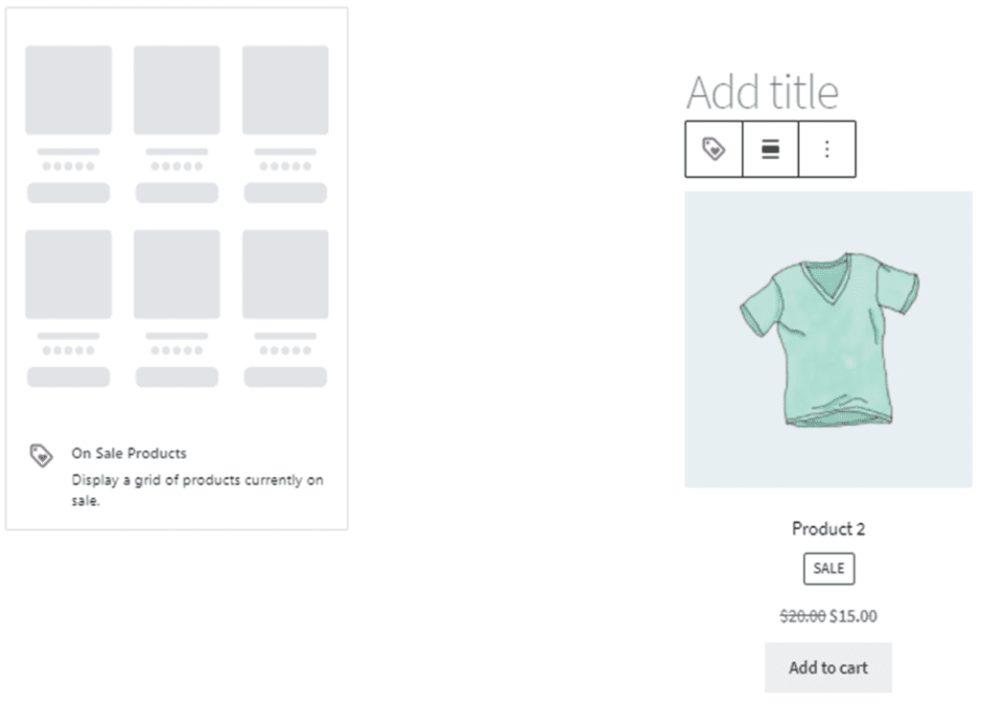Open the Product 2 title link
Viewport: 982px width, 706px height.
point(829,529)
